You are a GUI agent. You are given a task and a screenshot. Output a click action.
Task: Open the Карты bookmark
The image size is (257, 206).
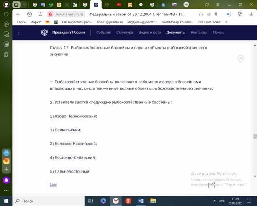click(x=21, y=22)
